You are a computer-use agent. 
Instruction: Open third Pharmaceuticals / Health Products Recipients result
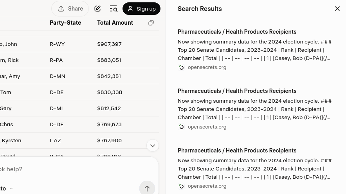click(x=237, y=150)
